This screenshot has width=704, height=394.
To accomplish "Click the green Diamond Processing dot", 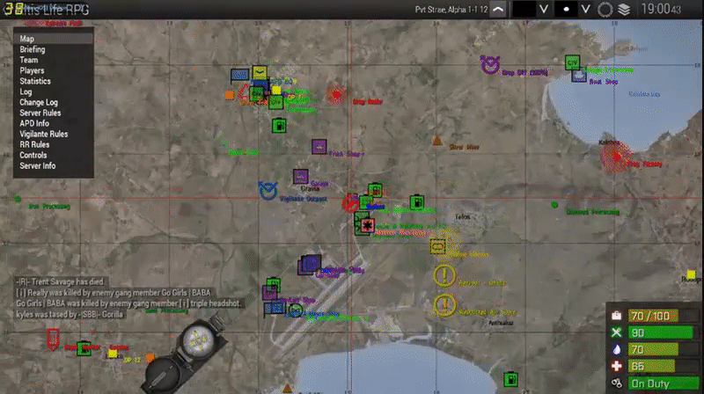I will (555, 205).
